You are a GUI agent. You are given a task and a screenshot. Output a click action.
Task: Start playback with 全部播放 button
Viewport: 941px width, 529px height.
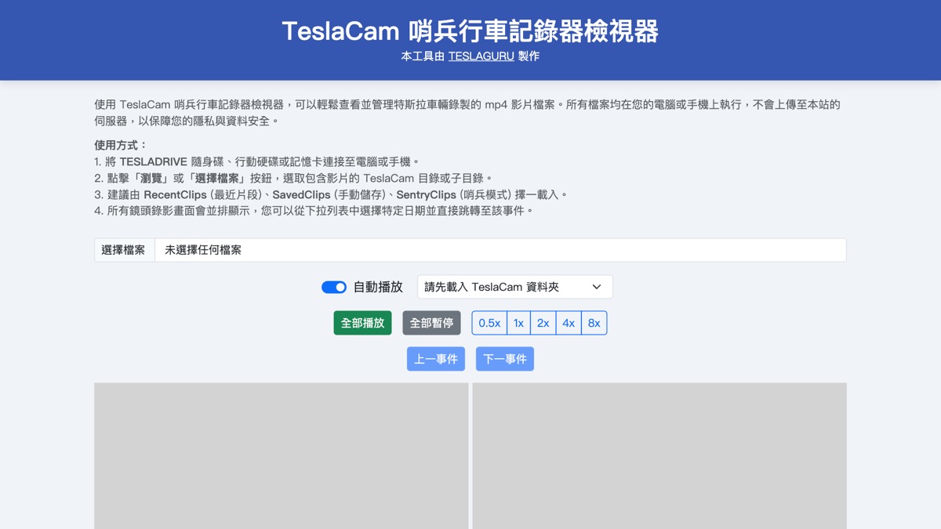pos(362,323)
